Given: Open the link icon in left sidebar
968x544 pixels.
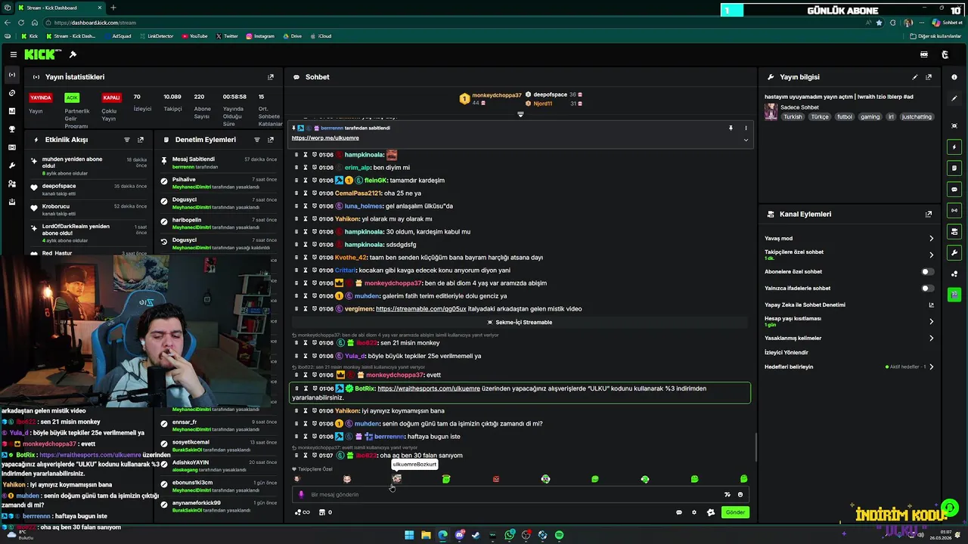Looking at the screenshot, I should point(12,93).
